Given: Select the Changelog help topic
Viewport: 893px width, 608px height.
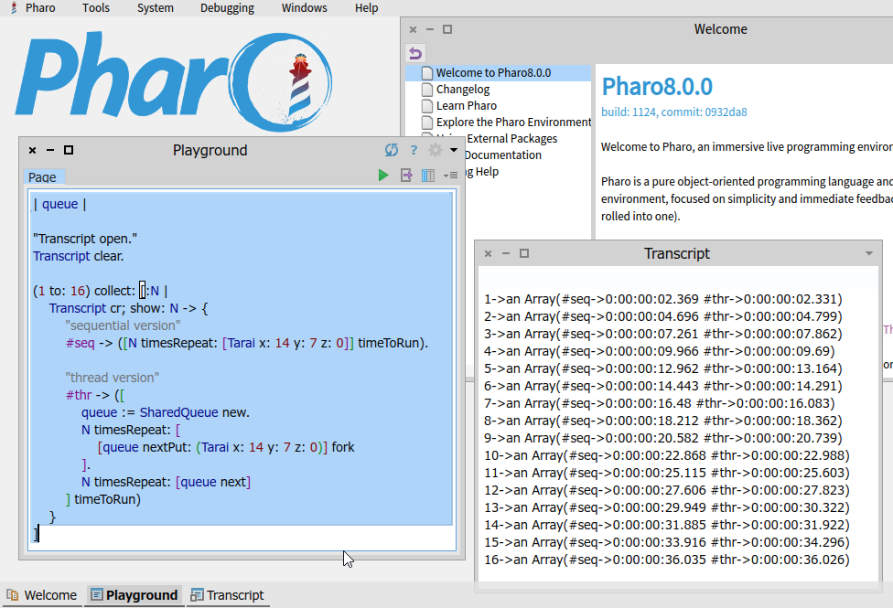Looking at the screenshot, I should 462,90.
